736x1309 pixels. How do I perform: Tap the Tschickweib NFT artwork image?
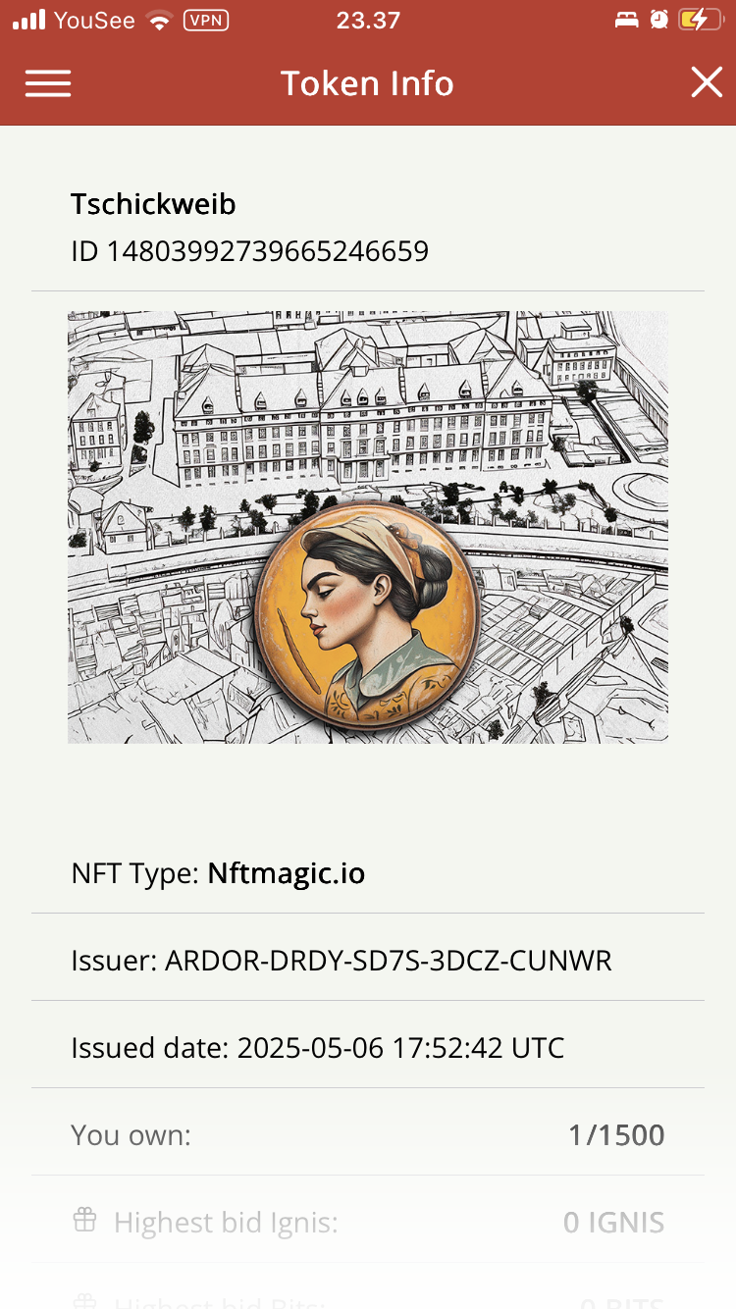(368, 527)
